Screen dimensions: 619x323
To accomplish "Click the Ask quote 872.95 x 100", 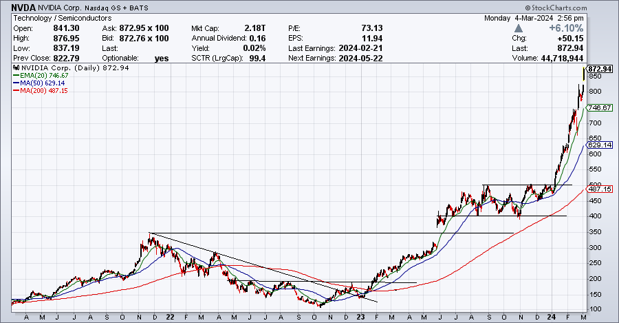I will pyautogui.click(x=144, y=28).
